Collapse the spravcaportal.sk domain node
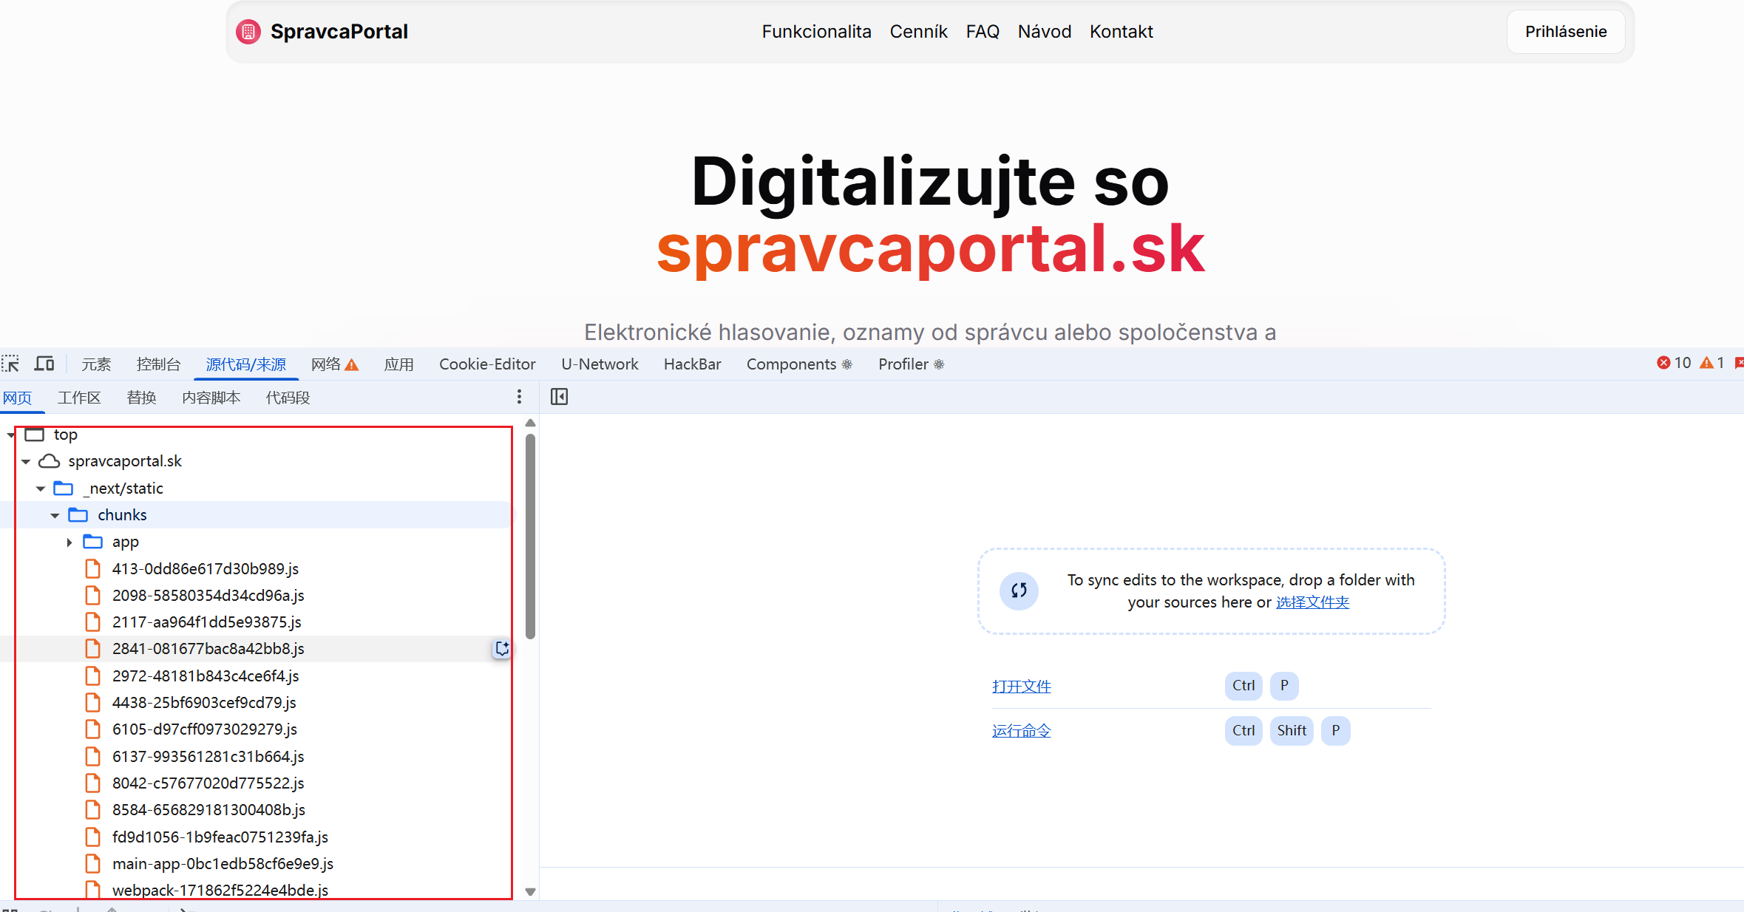 26,461
